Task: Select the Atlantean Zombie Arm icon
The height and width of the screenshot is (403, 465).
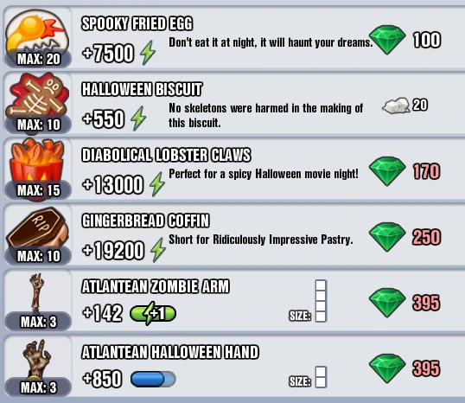Action: [37, 292]
